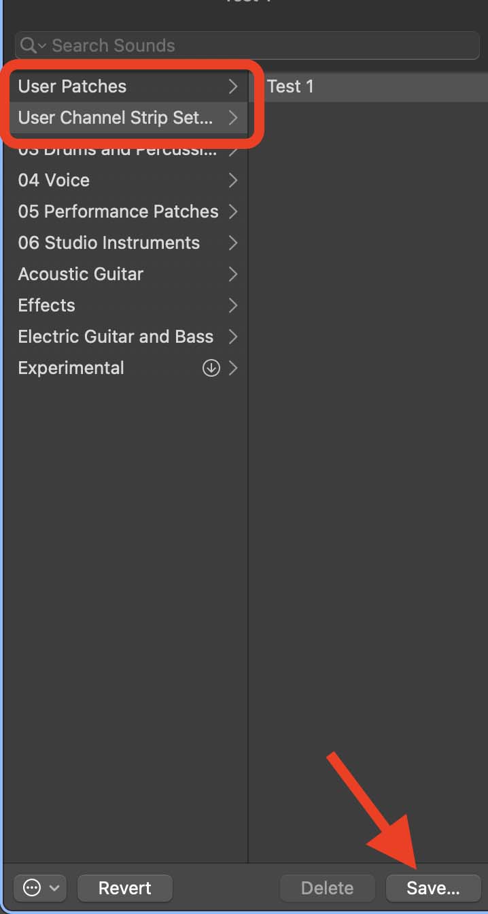
Task: Expand the Effects category arrow
Action: pos(233,305)
